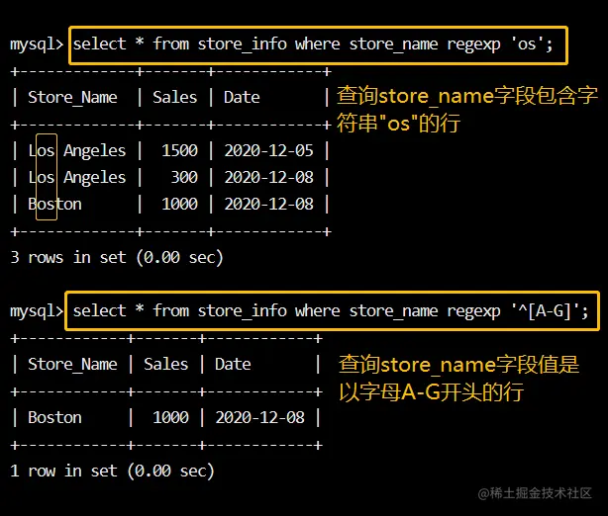
Task: Click date 2020-12-08 in the sales 300 row
Action: pos(268,177)
